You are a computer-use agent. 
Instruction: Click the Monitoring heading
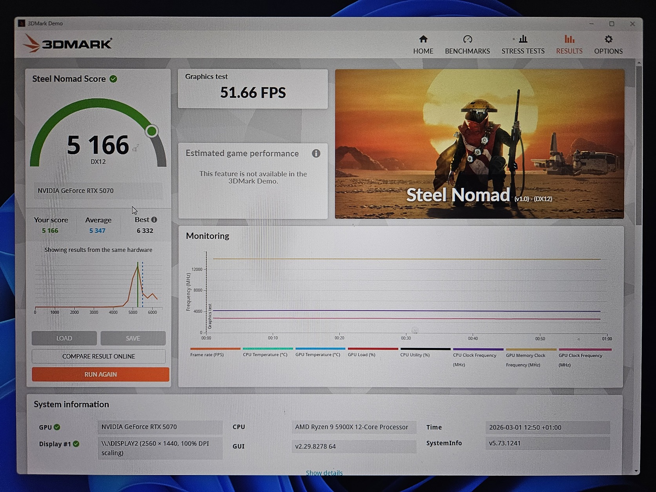(x=208, y=236)
